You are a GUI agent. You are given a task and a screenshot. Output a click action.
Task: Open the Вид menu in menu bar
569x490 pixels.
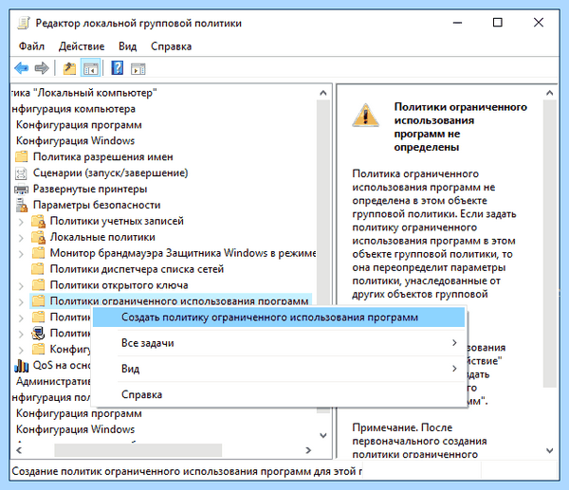click(127, 46)
